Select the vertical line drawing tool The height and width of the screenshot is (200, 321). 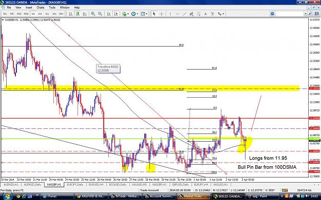click(x=170, y=14)
